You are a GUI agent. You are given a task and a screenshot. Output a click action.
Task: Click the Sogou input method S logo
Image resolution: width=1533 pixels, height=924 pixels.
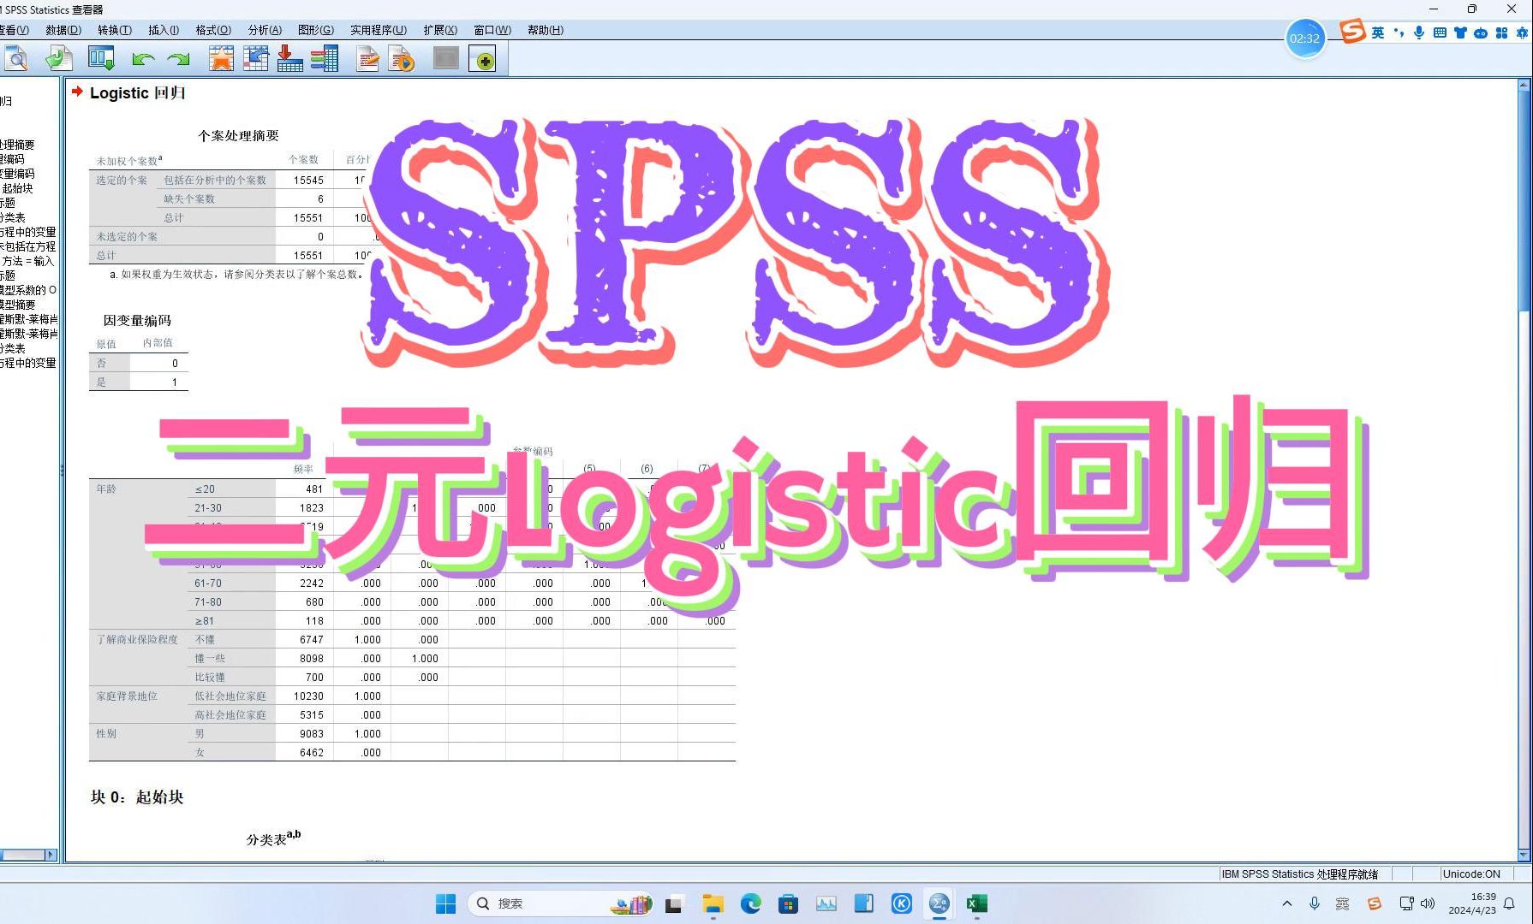click(1352, 32)
